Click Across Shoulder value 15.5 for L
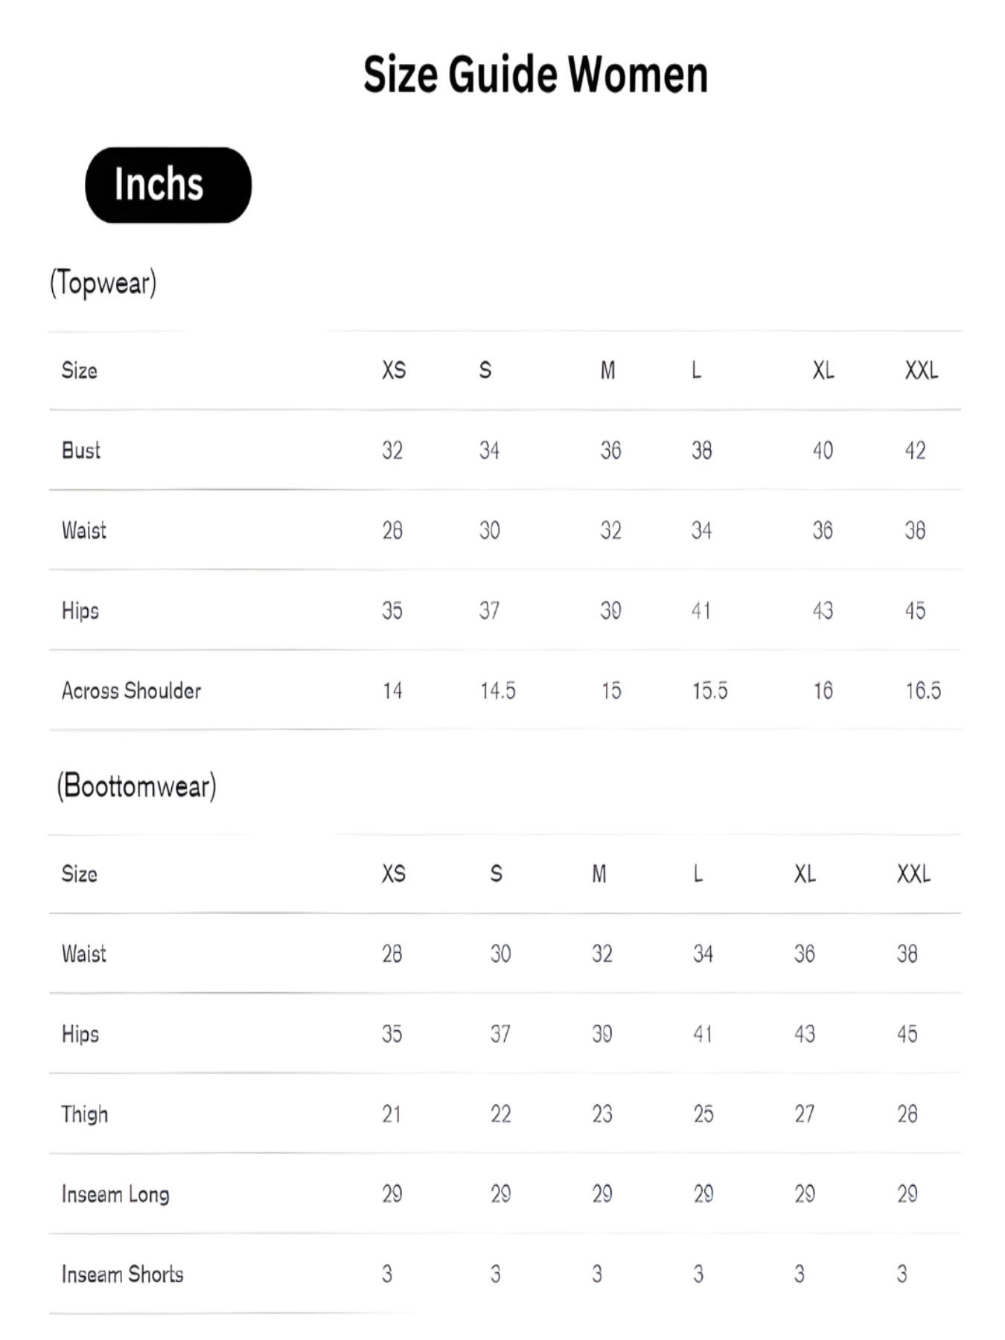This screenshot has width=1005, height=1340. [x=709, y=691]
